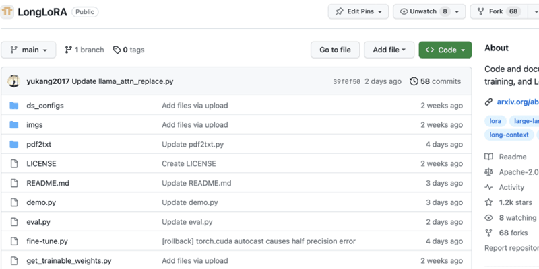The image size is (539, 269).
Task: Open the imgs folder name
Action: [34, 125]
